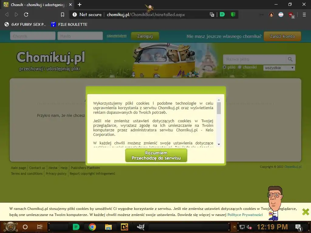Click the search magnifier icon
The width and height of the screenshot is (311, 233).
(x=290, y=59)
